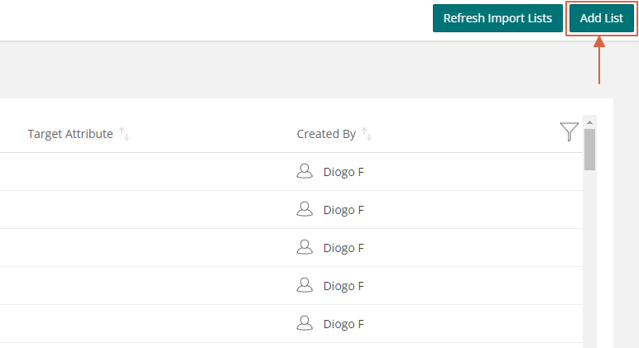
Task: Click user avatar icon in third row
Action: click(305, 247)
